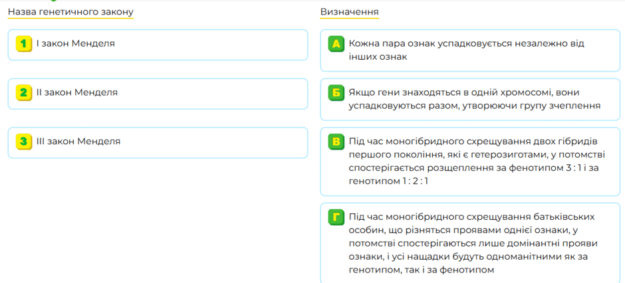Choose the card 'ІІ закон Менделя'

158,94
